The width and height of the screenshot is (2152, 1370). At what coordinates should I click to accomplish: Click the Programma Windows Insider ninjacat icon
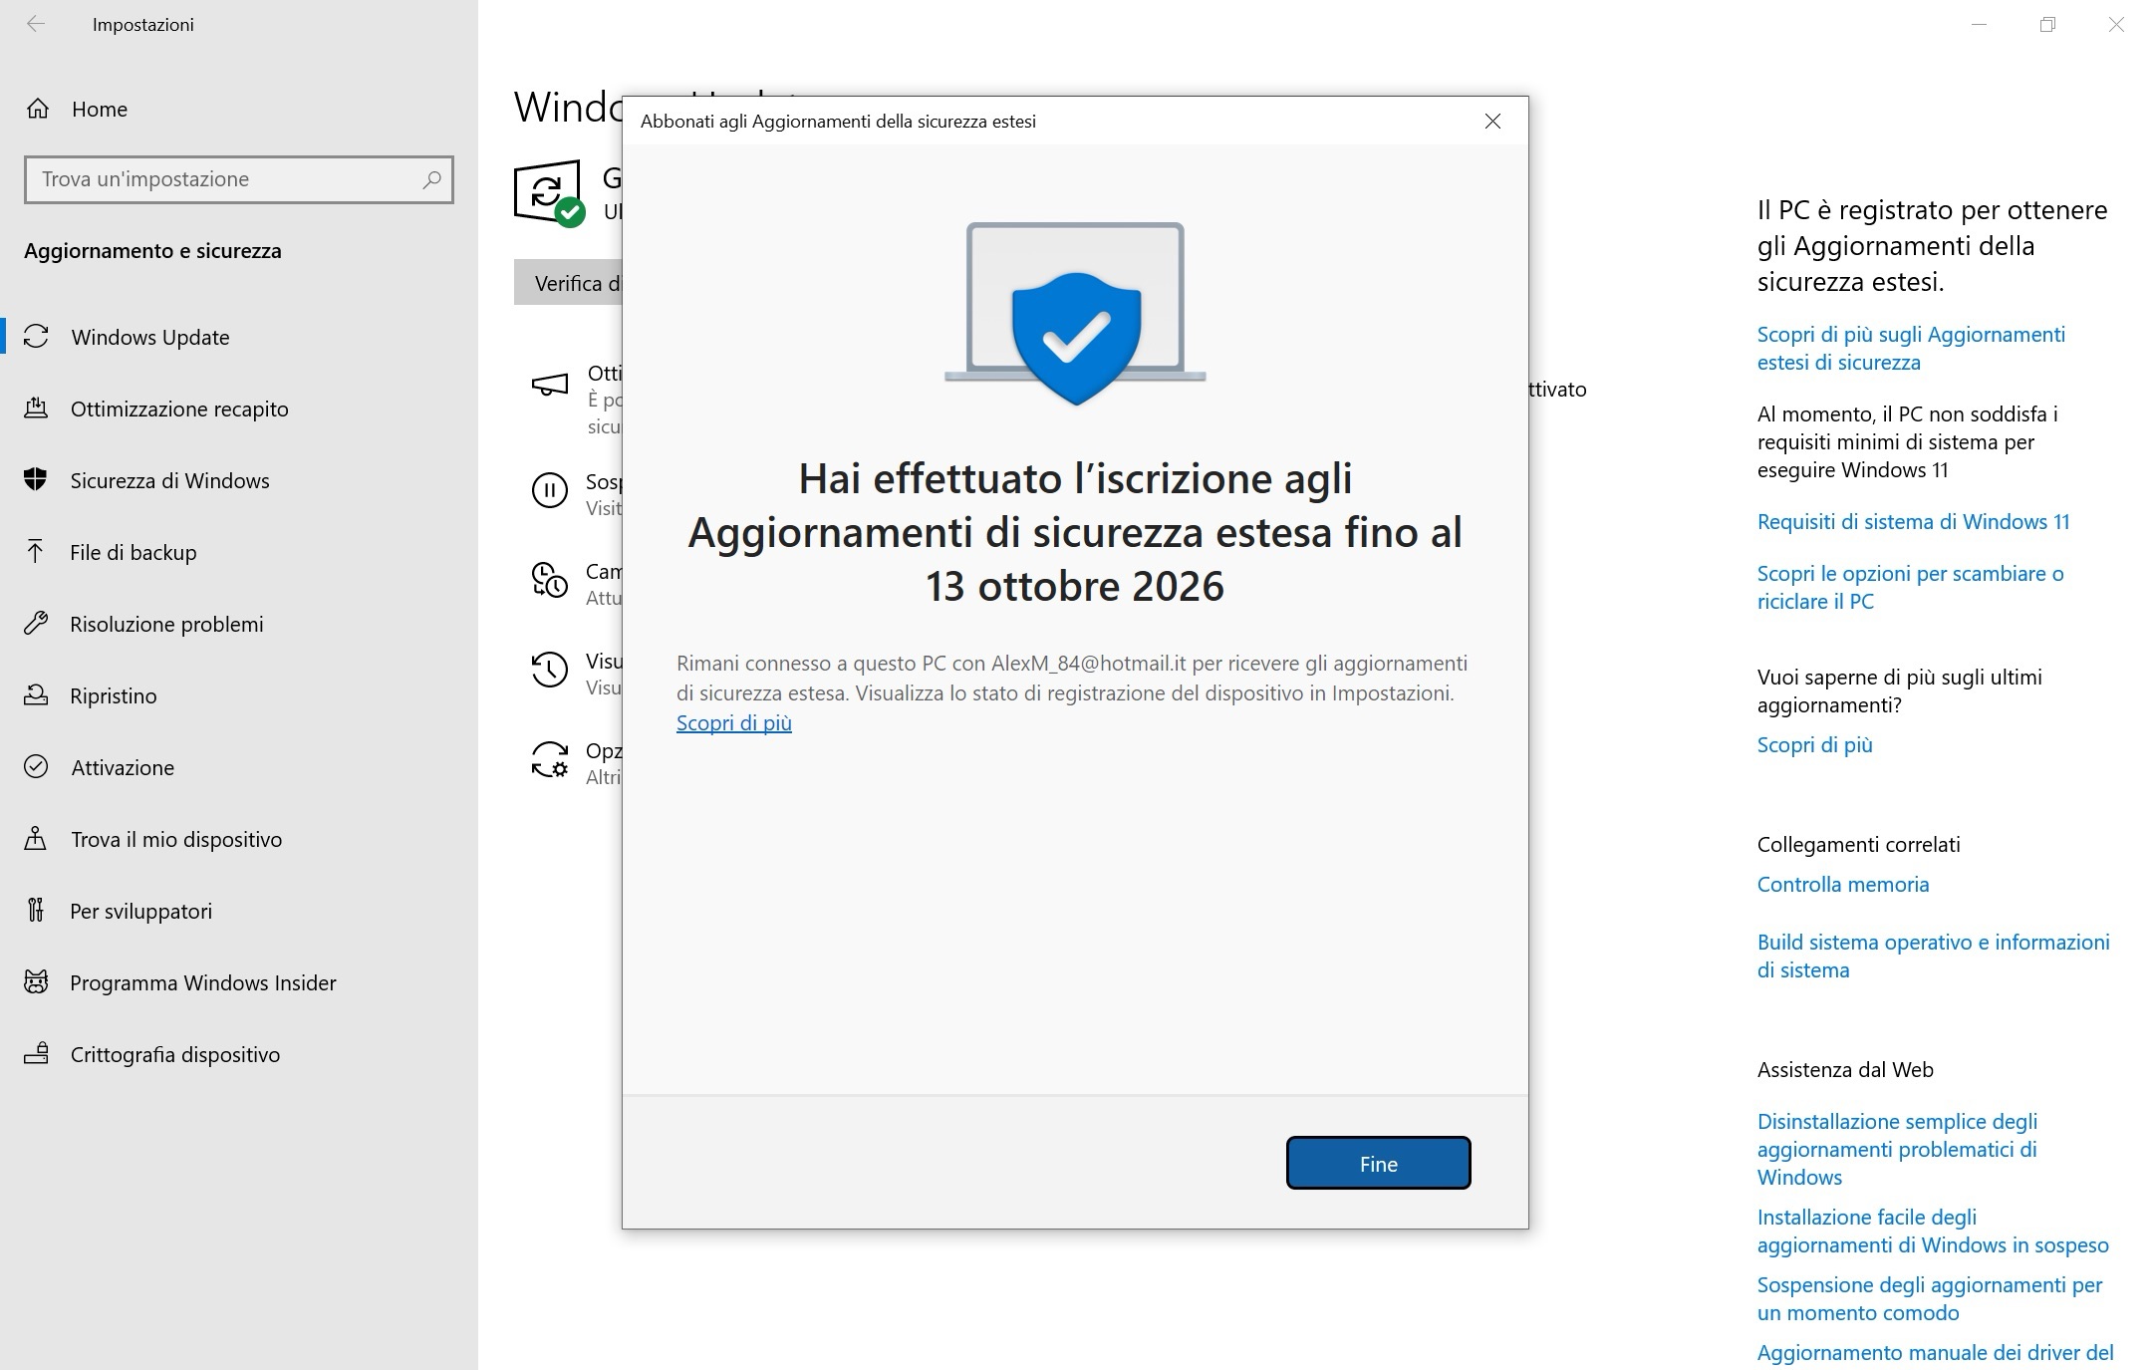37,982
